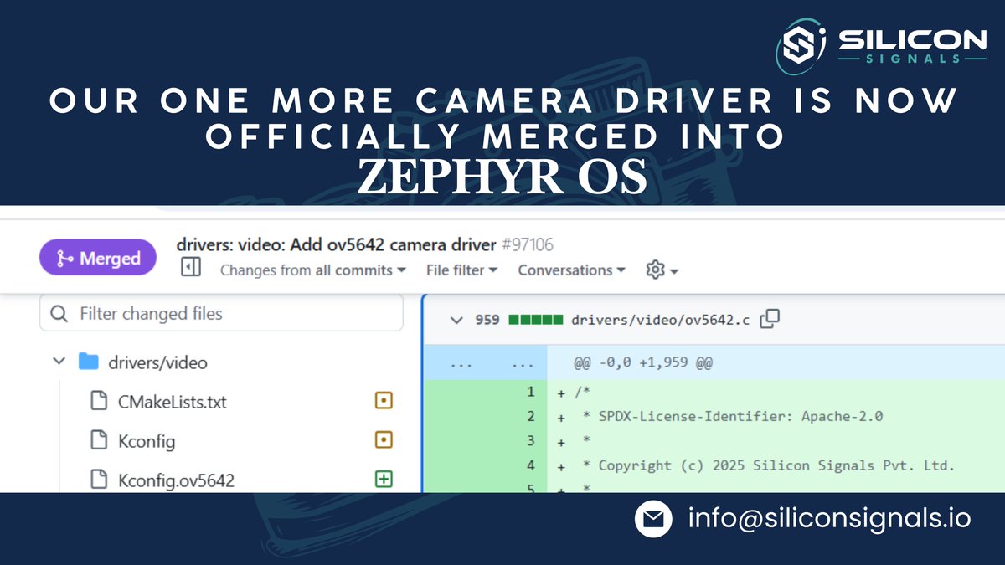Copy the ov5642.c file path
1005x565 pixels.
(x=770, y=319)
